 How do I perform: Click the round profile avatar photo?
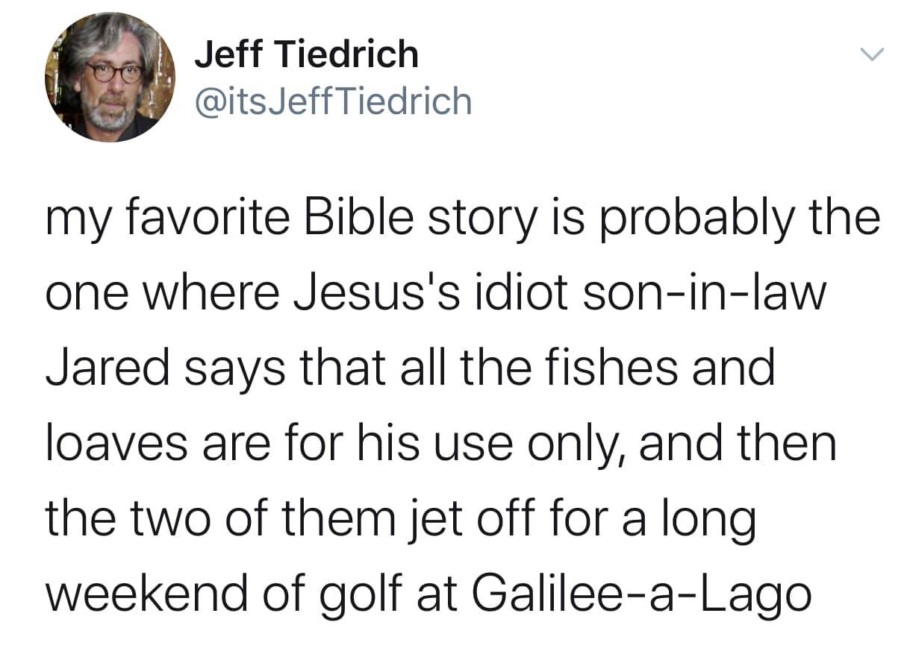[x=110, y=77]
